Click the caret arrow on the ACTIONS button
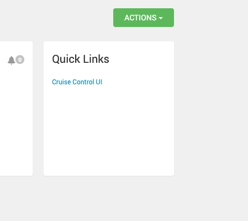Viewport: 248px width, 221px height. tap(161, 18)
